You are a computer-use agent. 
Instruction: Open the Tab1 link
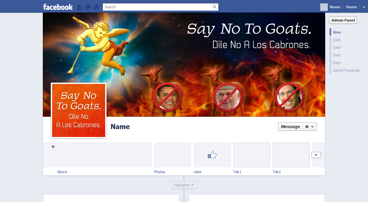[x=237, y=172]
